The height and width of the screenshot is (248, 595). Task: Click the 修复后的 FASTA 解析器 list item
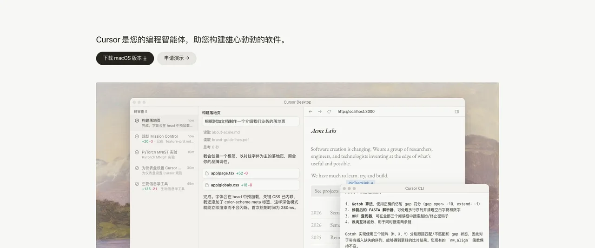(403, 210)
